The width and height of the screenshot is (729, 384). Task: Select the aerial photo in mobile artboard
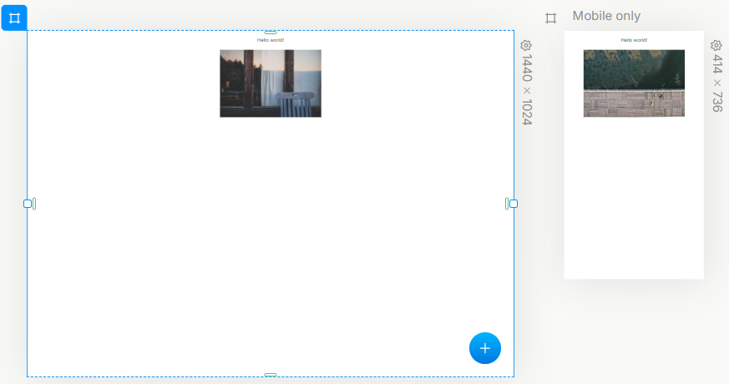634,83
